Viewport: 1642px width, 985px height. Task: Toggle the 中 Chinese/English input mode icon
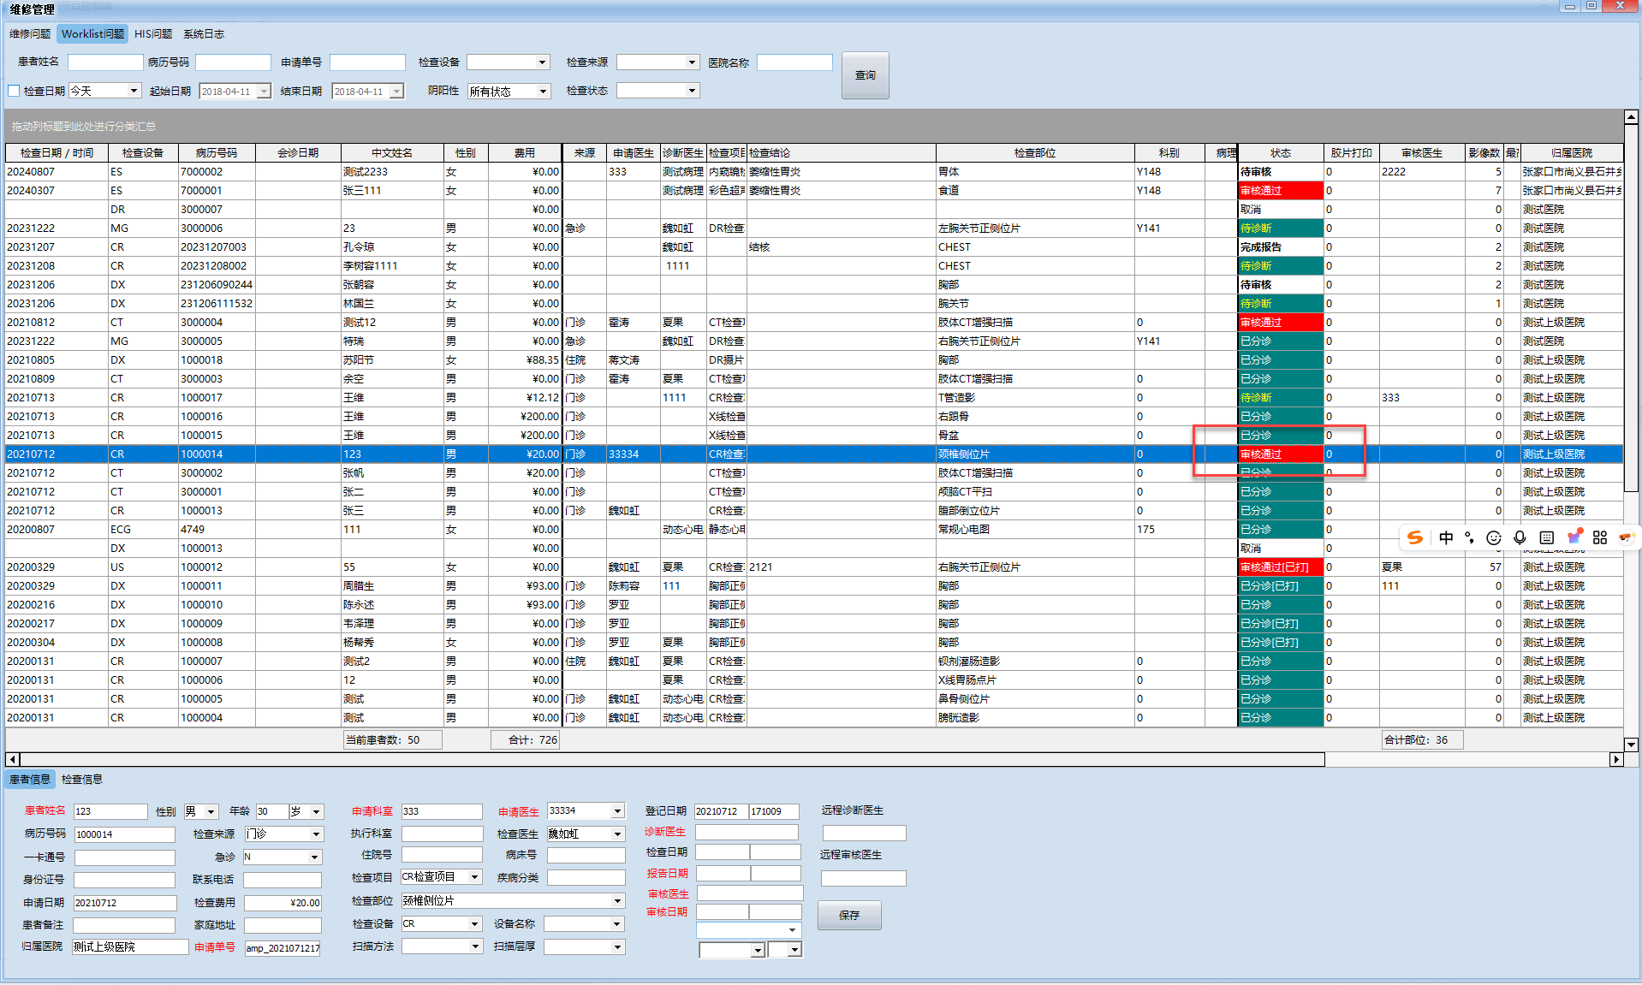point(1446,537)
